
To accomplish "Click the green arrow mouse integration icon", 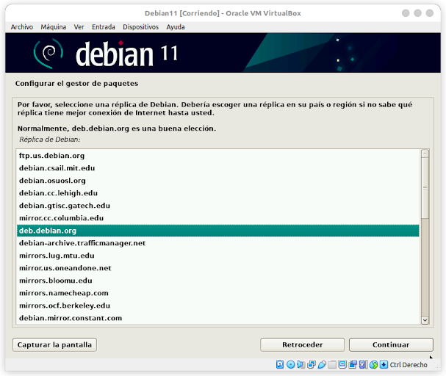I will click(x=373, y=364).
